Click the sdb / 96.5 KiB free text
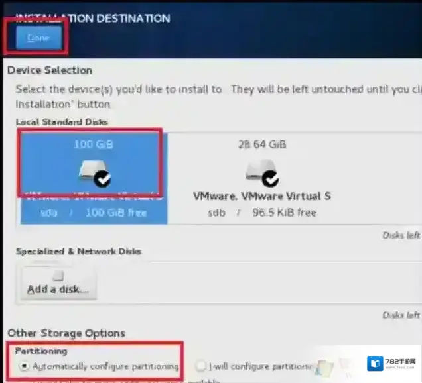This screenshot has height=383, width=422. tap(261, 213)
